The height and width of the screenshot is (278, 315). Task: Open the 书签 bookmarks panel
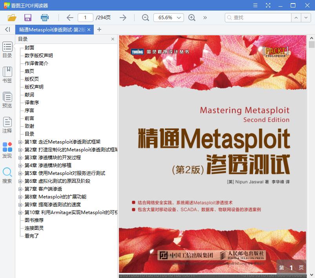coord(7,75)
